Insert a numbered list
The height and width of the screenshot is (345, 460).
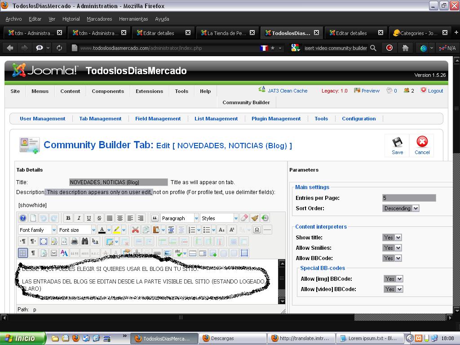click(192, 230)
